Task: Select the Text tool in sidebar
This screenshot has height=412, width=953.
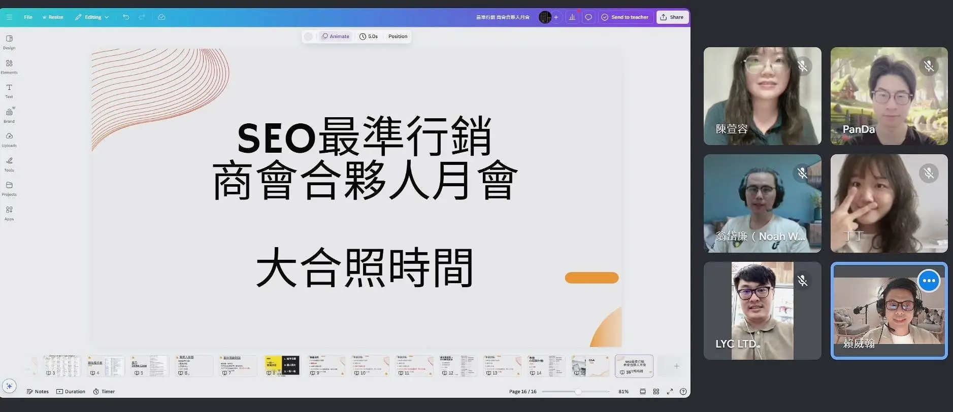Action: pos(9,91)
